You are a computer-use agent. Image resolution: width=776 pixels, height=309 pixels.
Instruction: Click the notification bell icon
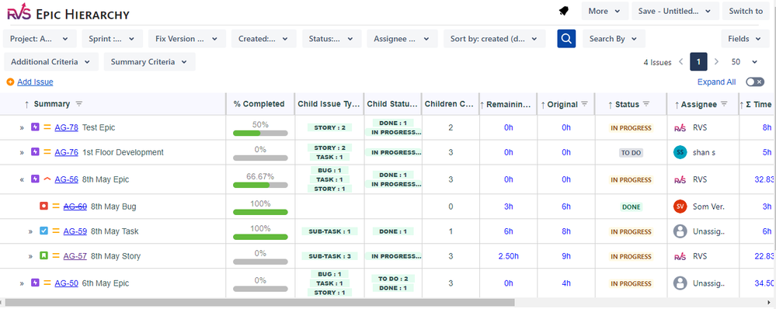[564, 11]
